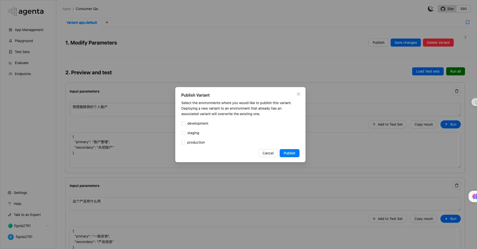Go to Test Sets menu item

click(x=22, y=52)
